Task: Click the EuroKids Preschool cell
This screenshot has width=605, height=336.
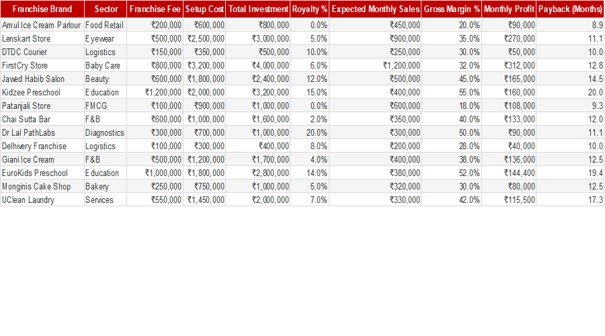Action: click(42, 173)
